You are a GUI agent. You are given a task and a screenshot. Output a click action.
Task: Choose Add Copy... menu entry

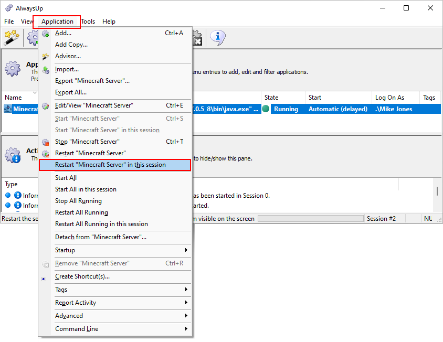pos(115,45)
